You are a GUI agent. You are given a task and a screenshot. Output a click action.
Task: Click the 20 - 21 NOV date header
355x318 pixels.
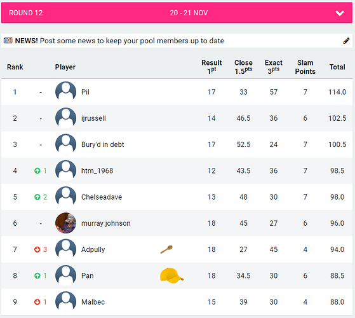click(189, 13)
